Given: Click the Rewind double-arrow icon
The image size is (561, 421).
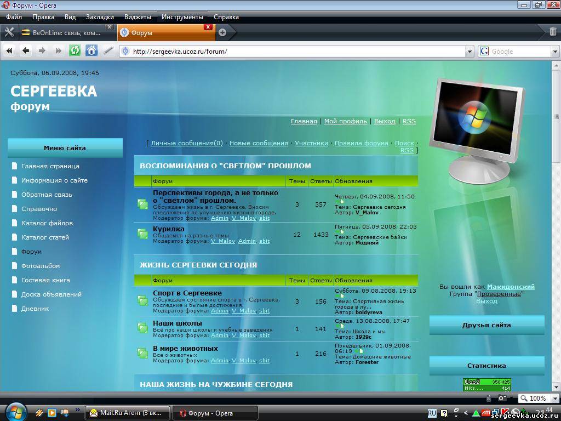Looking at the screenshot, I should click(9, 51).
